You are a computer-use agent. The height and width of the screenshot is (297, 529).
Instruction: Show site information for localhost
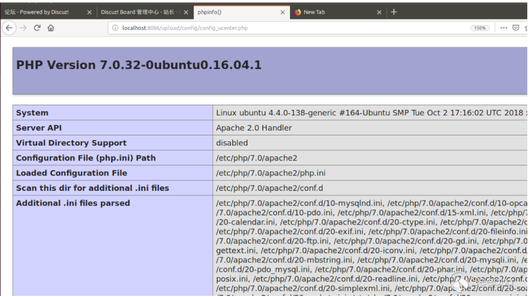115,28
